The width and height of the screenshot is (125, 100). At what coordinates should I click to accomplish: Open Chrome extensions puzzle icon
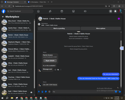[114, 6]
